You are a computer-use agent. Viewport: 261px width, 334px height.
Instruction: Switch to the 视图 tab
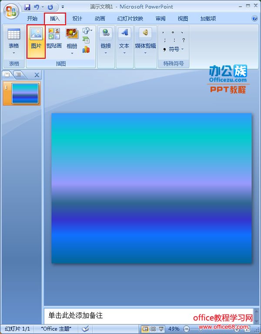pos(183,19)
